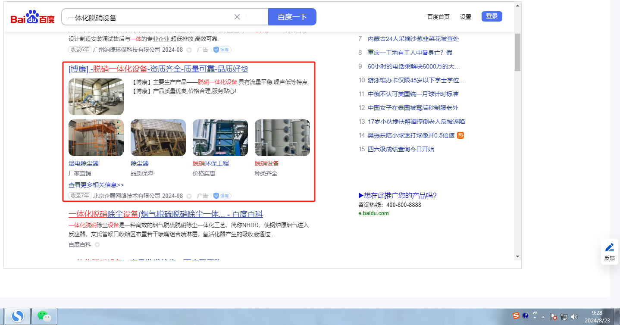Click the 湿电除尘器 product image
Viewport: 620px width, 325px height.
pyautogui.click(x=96, y=137)
